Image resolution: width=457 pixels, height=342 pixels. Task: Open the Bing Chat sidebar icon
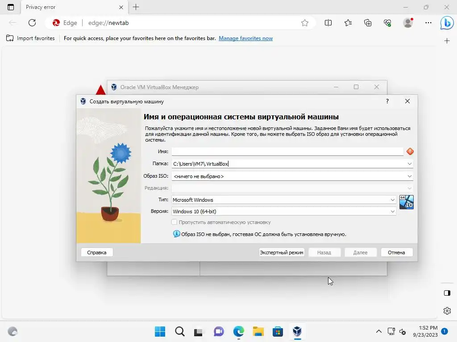[447, 23]
